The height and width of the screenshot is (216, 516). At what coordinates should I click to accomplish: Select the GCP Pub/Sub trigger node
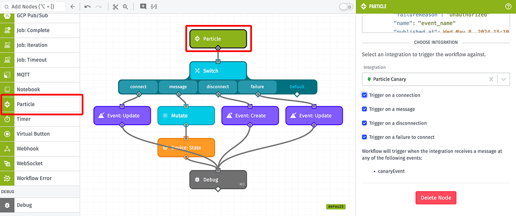click(40, 17)
